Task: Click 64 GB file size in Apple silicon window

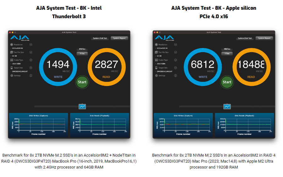Action: (x=159, y=56)
